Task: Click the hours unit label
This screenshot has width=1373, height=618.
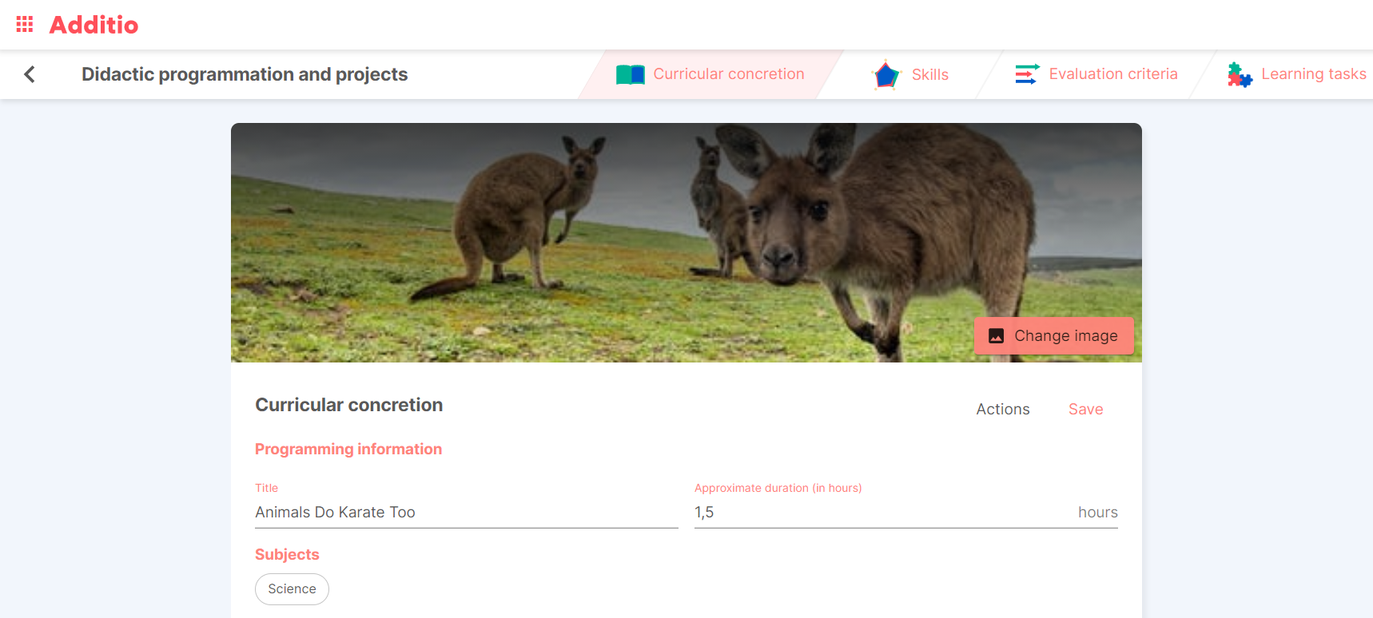Action: pos(1097,512)
